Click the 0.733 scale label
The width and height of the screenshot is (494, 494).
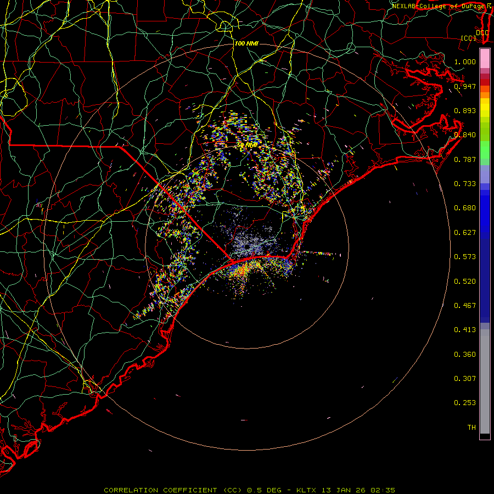click(x=465, y=184)
